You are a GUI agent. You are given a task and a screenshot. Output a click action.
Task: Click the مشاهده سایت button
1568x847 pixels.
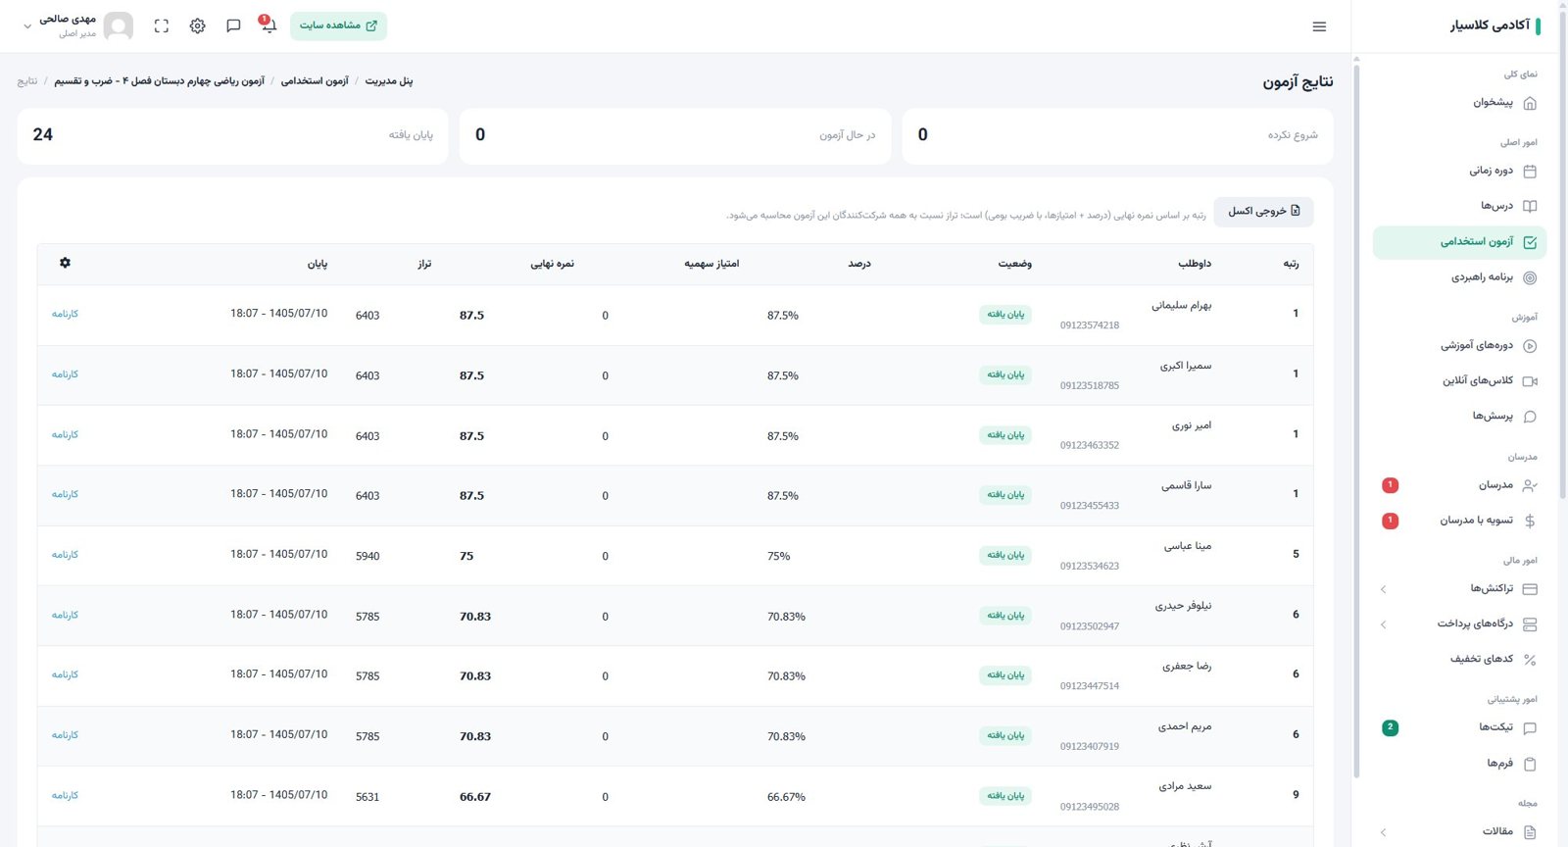coord(338,25)
